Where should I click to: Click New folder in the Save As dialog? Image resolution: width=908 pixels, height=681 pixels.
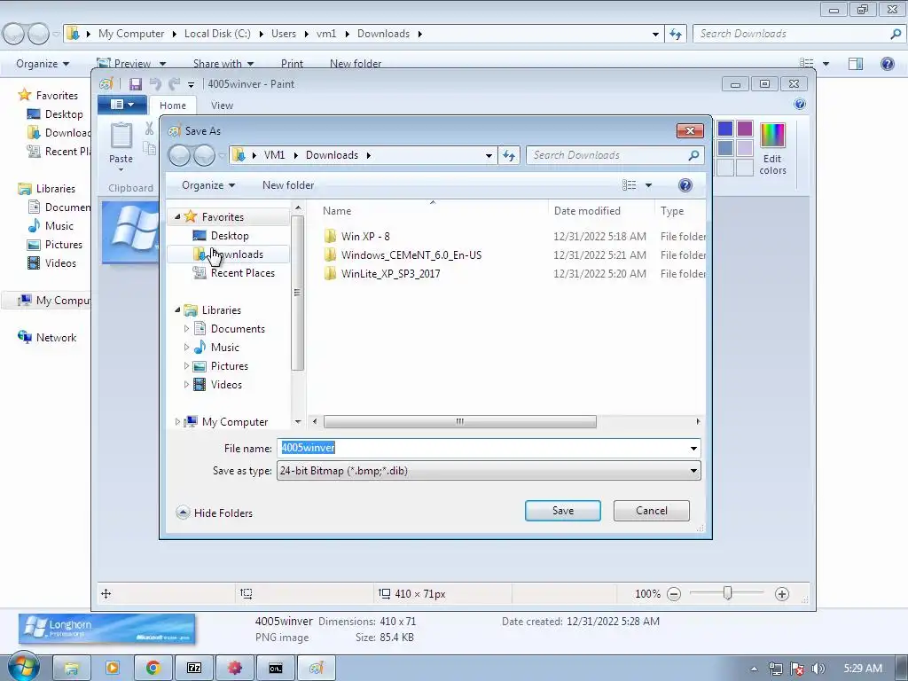pos(288,185)
